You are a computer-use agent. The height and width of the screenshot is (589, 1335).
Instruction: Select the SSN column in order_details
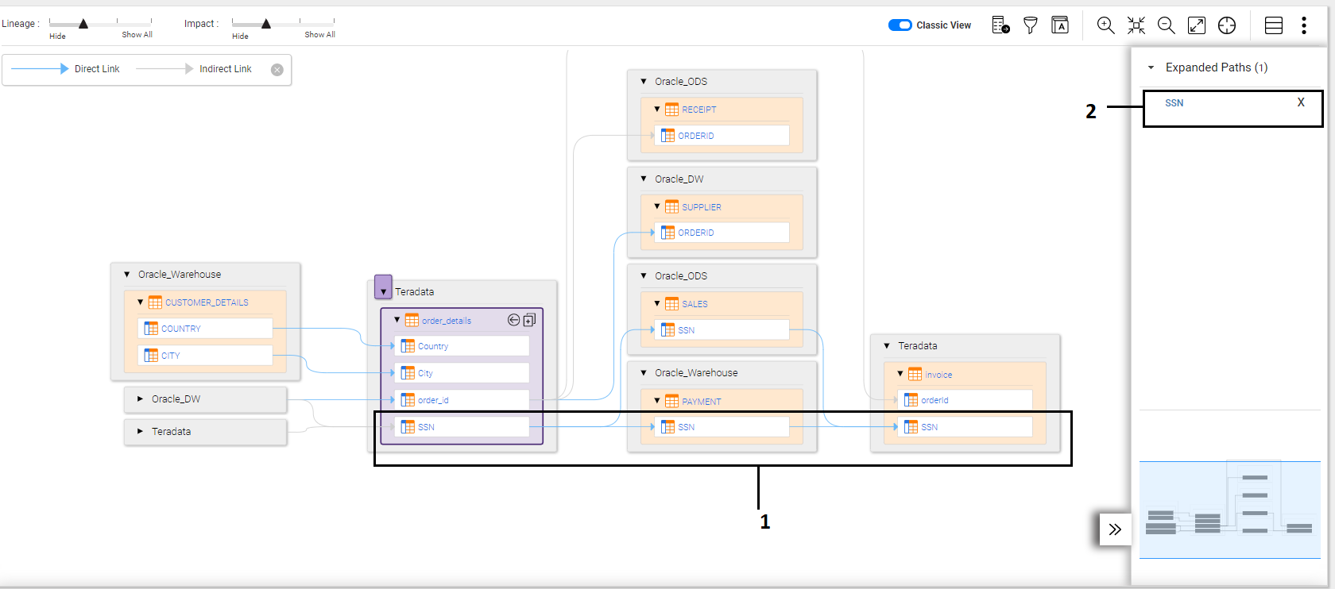[462, 427]
